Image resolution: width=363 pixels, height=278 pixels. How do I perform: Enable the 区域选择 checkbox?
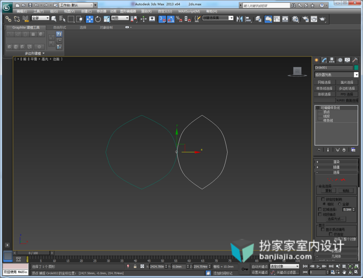click(320, 209)
